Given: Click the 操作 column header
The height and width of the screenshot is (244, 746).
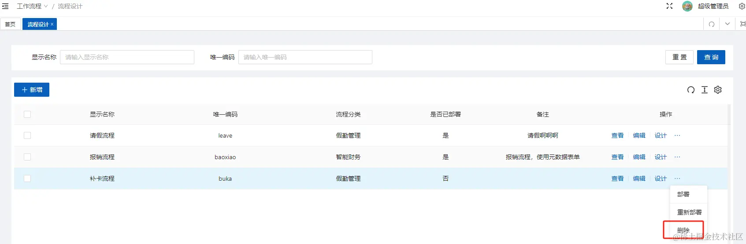Looking at the screenshot, I should click(x=666, y=114).
